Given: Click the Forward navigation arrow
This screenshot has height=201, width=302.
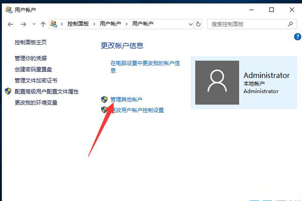Looking at the screenshot, I should point(22,24).
